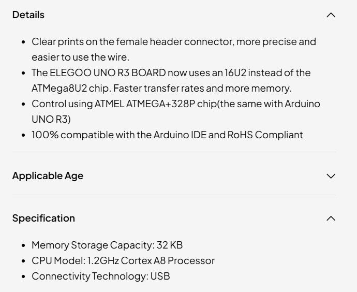Select the 'Clear prints on the female header' bullet
The height and width of the screenshot is (292, 357).
click(173, 41)
